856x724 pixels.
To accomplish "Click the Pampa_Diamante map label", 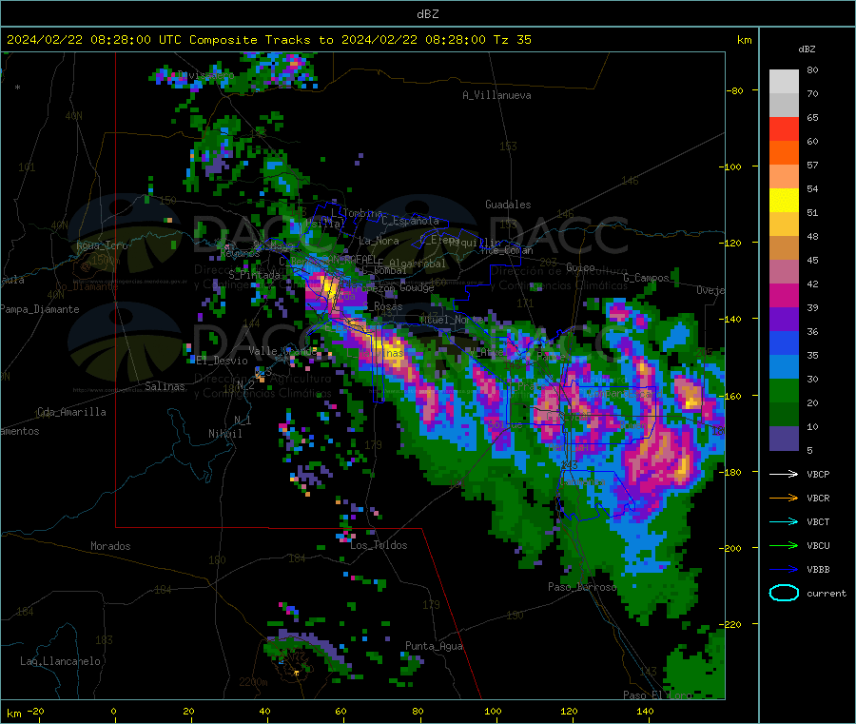I will (39, 309).
